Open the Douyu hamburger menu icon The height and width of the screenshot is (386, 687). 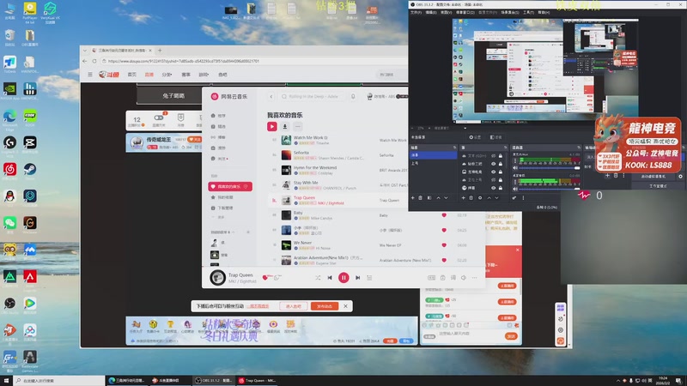[90, 75]
